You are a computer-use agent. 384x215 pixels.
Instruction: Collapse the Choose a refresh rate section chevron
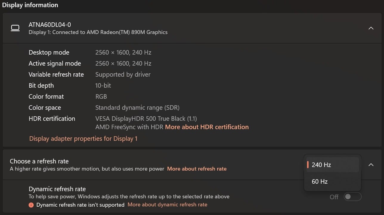(x=371, y=165)
